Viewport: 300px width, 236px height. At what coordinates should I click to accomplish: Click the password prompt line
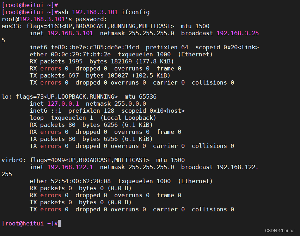click(54, 19)
